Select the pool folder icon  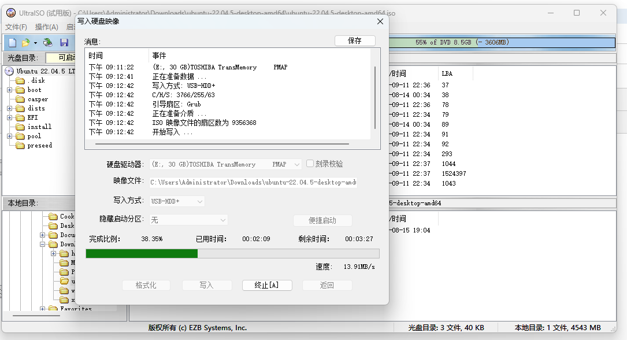coord(20,136)
